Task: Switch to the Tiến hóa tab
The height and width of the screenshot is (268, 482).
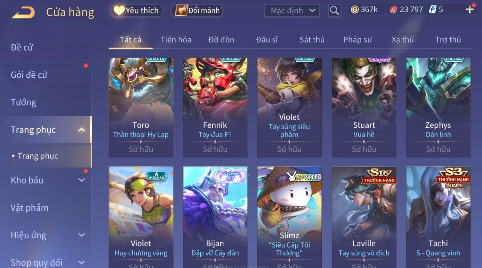Action: (176, 40)
